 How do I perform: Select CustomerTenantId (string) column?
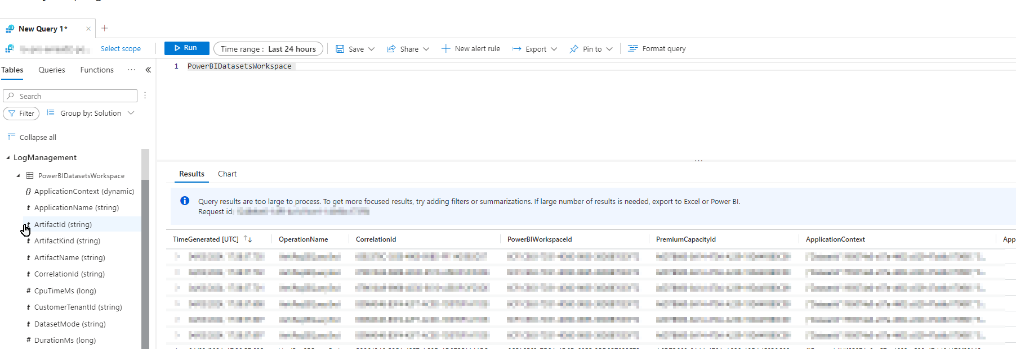click(x=78, y=307)
